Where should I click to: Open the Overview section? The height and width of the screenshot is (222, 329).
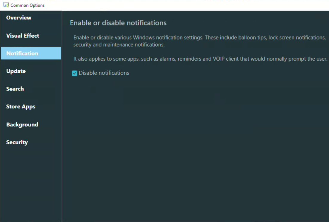[x=19, y=18]
